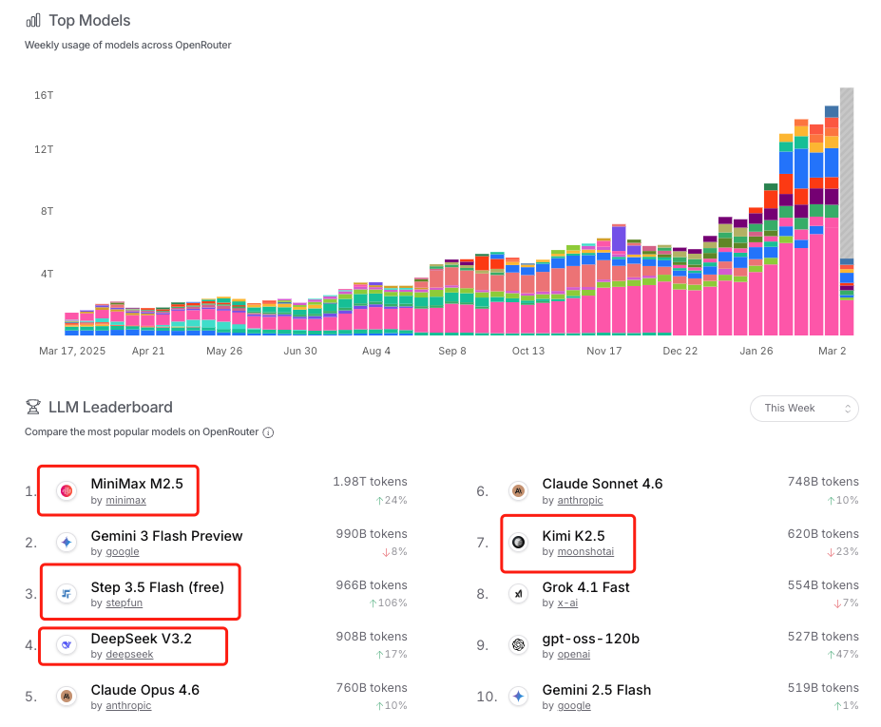
Task: Click the x-ai author link
Action: tap(567, 603)
